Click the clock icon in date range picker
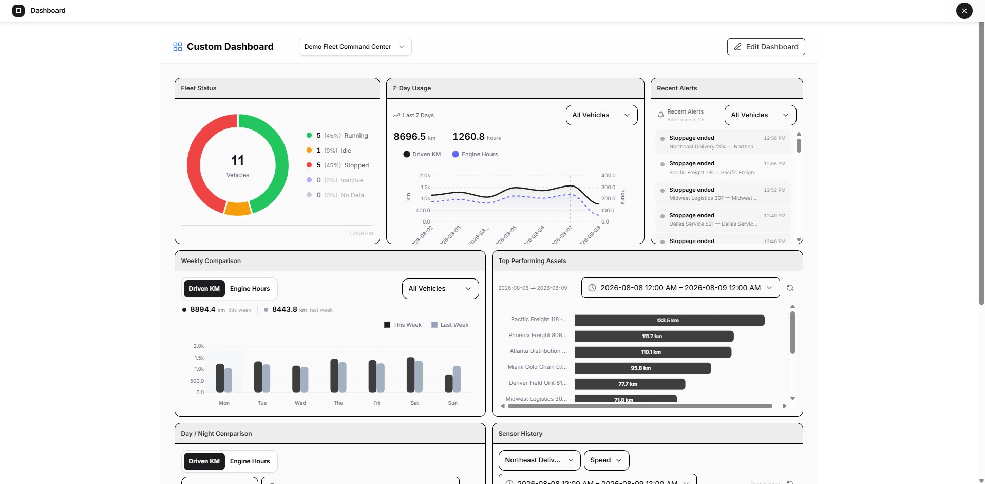985x484 pixels. (x=592, y=288)
